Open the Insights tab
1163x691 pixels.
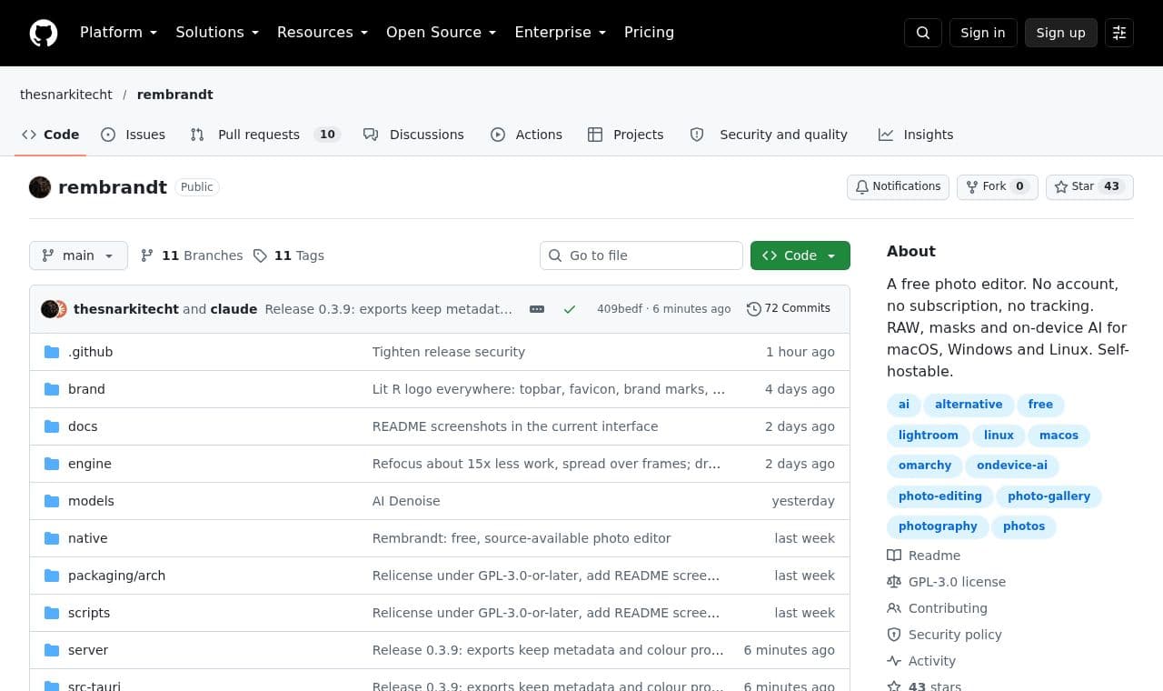[x=916, y=135]
